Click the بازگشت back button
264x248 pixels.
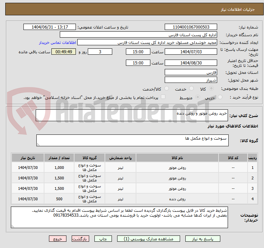pyautogui.click(x=80, y=239)
